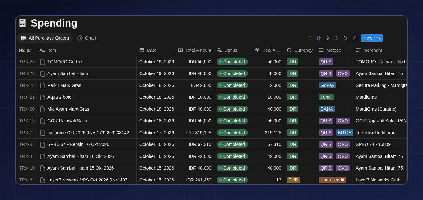Click page icon of Ayam Sambal Hitam TRX-23 row
Image resolution: width=423 pixels, height=200 pixels.
(43, 74)
